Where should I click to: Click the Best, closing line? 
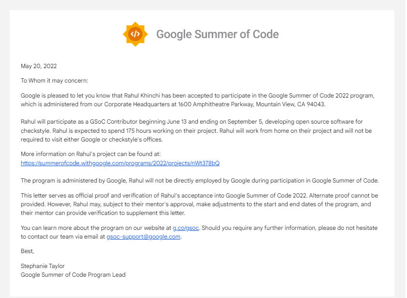(27, 251)
